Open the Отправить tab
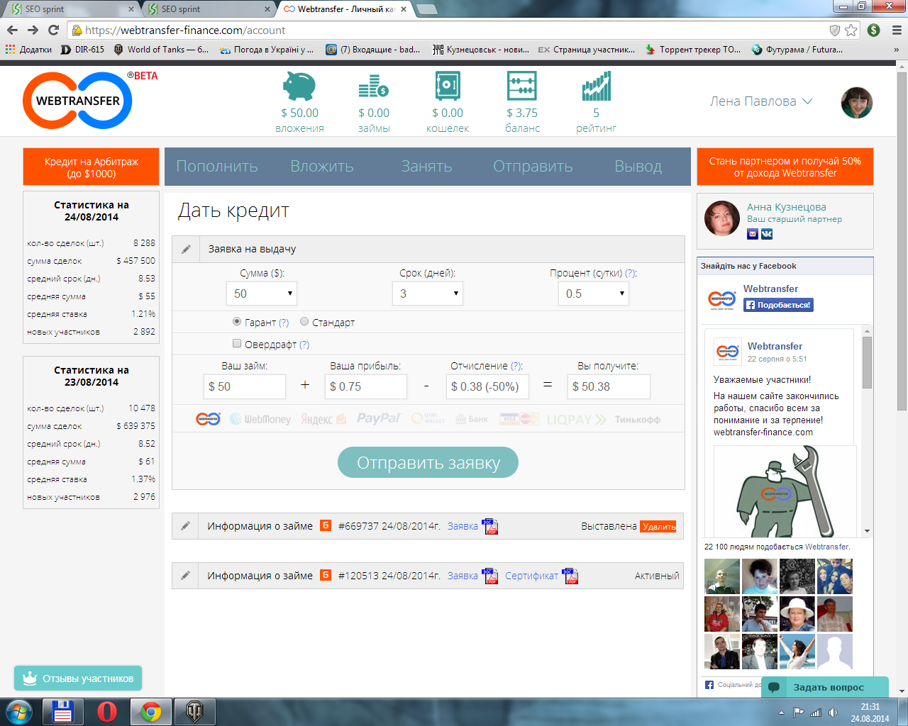The width and height of the screenshot is (908, 726). coord(533,167)
